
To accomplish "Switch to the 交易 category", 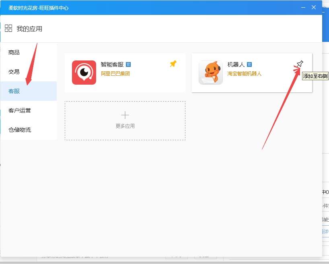I will 14,72.
